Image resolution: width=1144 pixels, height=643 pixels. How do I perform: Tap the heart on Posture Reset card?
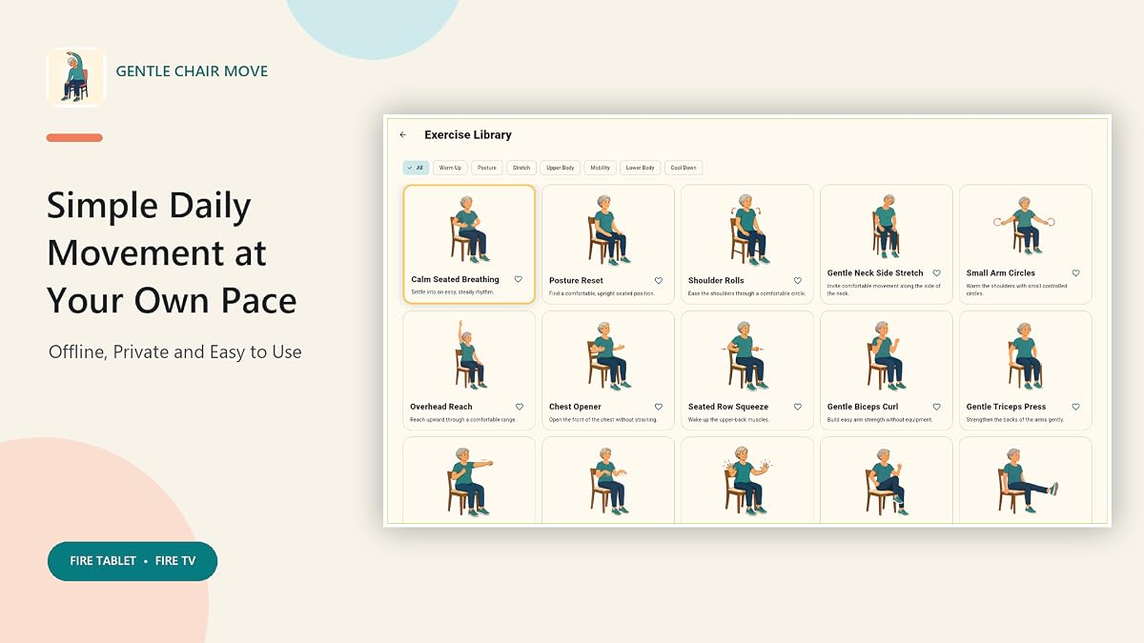pyautogui.click(x=658, y=281)
